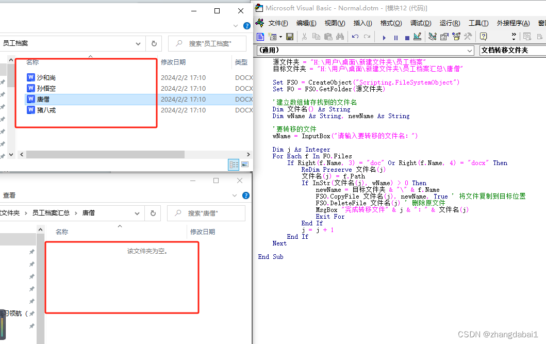The image size is (546, 344).
Task: Expand the toolbar options chevron
Action: click(514, 37)
